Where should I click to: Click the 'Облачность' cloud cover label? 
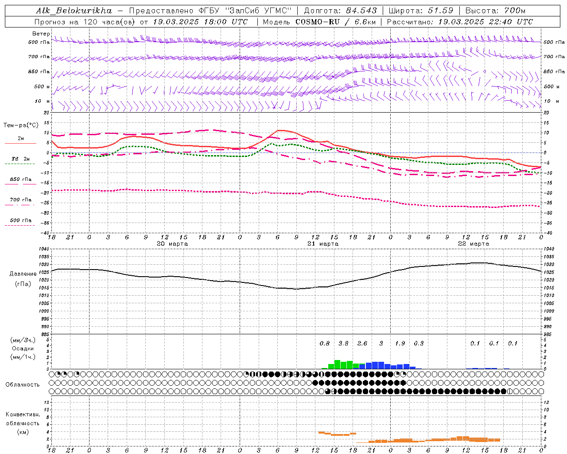[23, 385]
